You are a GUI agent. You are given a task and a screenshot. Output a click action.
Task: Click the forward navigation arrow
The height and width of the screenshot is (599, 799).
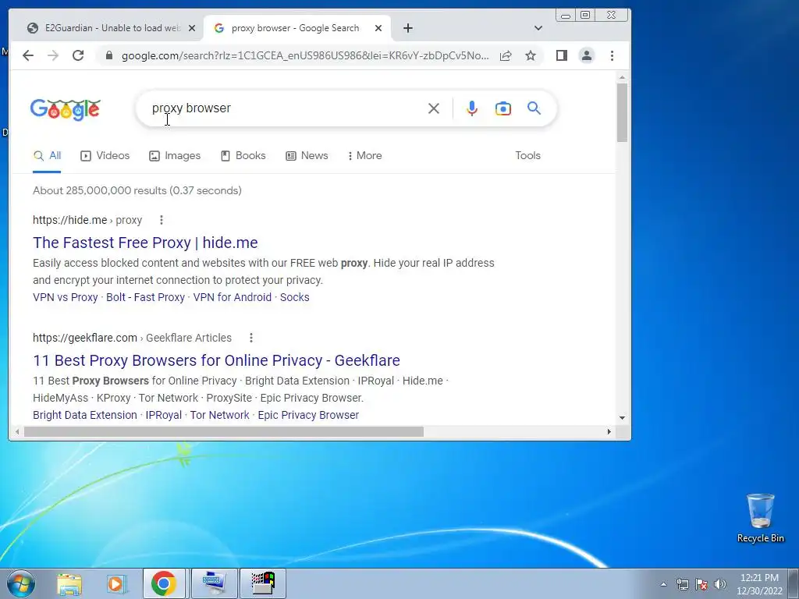tap(53, 55)
